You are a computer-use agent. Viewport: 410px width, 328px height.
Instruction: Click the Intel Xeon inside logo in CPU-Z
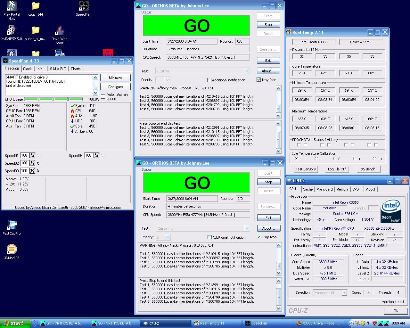tap(391, 212)
